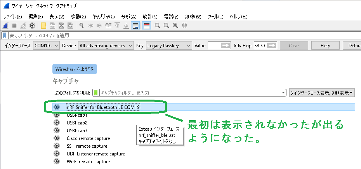Open the ファイル(F) menu
This screenshot has width=361, height=169.
tap(13, 17)
